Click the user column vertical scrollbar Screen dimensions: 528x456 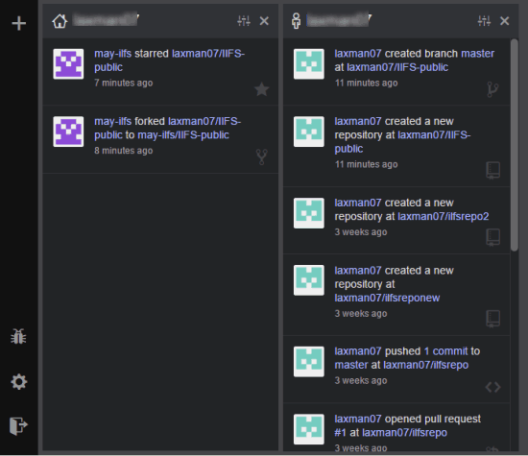[x=515, y=145]
